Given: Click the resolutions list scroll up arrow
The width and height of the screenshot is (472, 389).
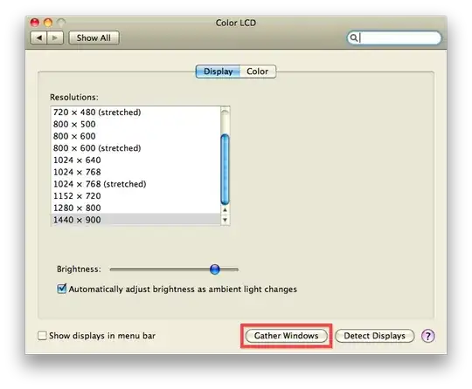Looking at the screenshot, I should pyautogui.click(x=225, y=209).
